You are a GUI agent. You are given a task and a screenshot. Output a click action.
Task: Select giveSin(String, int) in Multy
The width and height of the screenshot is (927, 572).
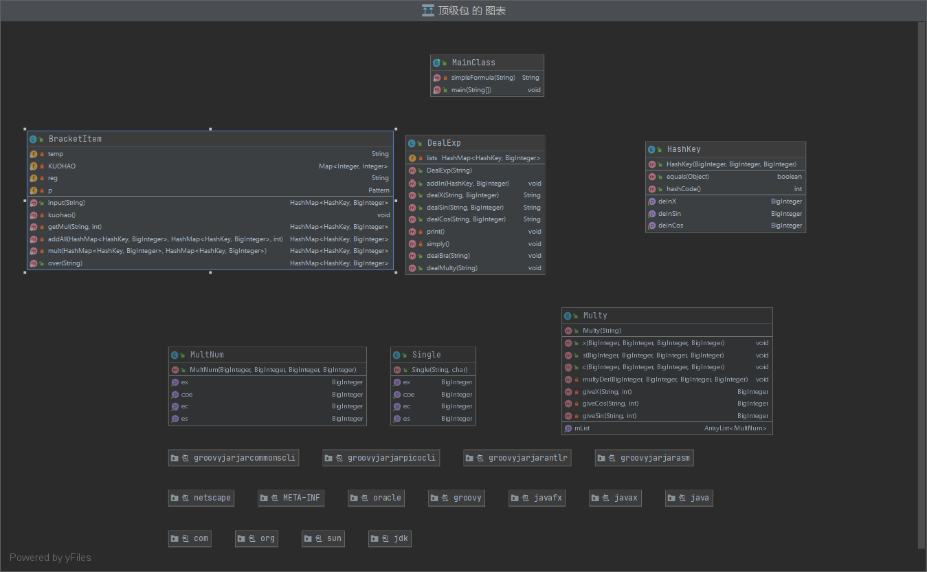[667, 416]
